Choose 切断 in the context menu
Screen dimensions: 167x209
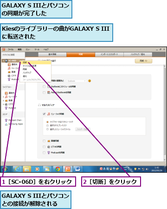[x=36, y=62]
